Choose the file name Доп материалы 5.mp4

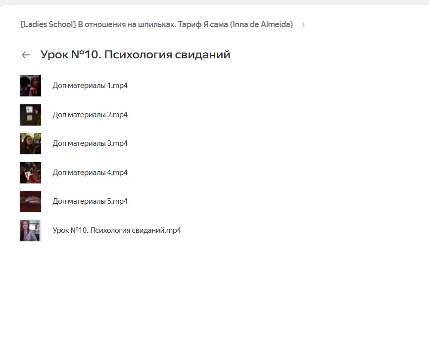90,201
